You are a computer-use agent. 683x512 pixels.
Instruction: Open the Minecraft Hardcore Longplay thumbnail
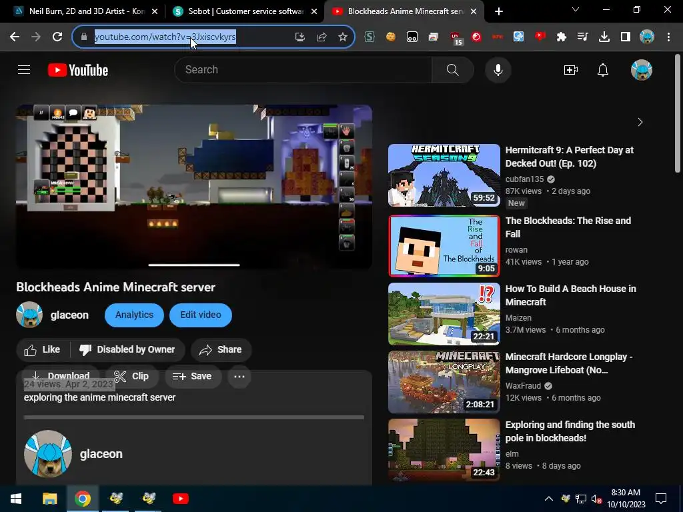click(444, 382)
